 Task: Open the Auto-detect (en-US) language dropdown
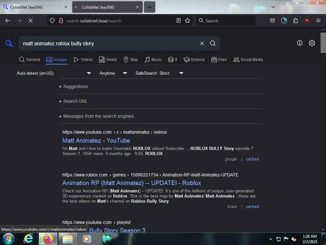54,73
